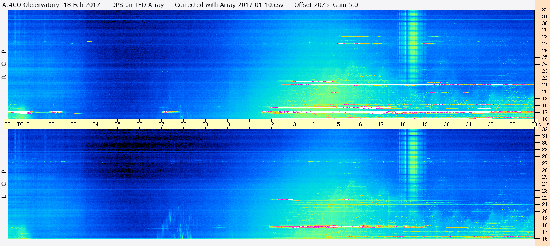Screen dimensions: 550x246
Task: Choose the 19 MHz label on LCP scale
Action: coord(545,218)
